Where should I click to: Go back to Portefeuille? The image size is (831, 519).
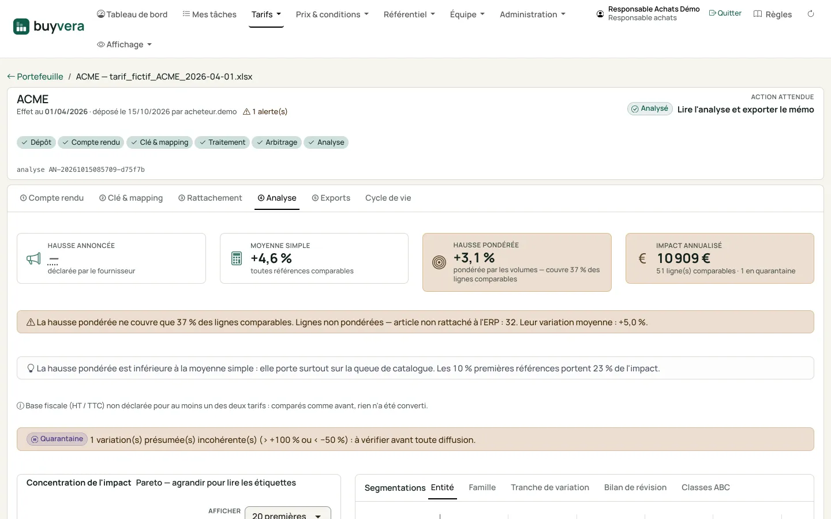[x=35, y=77]
